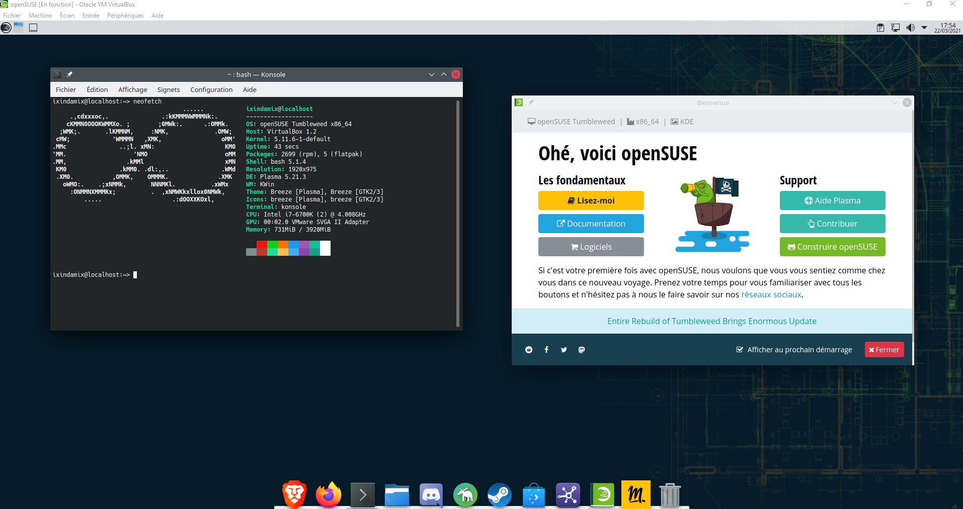Open the volume tray icon

point(910,28)
